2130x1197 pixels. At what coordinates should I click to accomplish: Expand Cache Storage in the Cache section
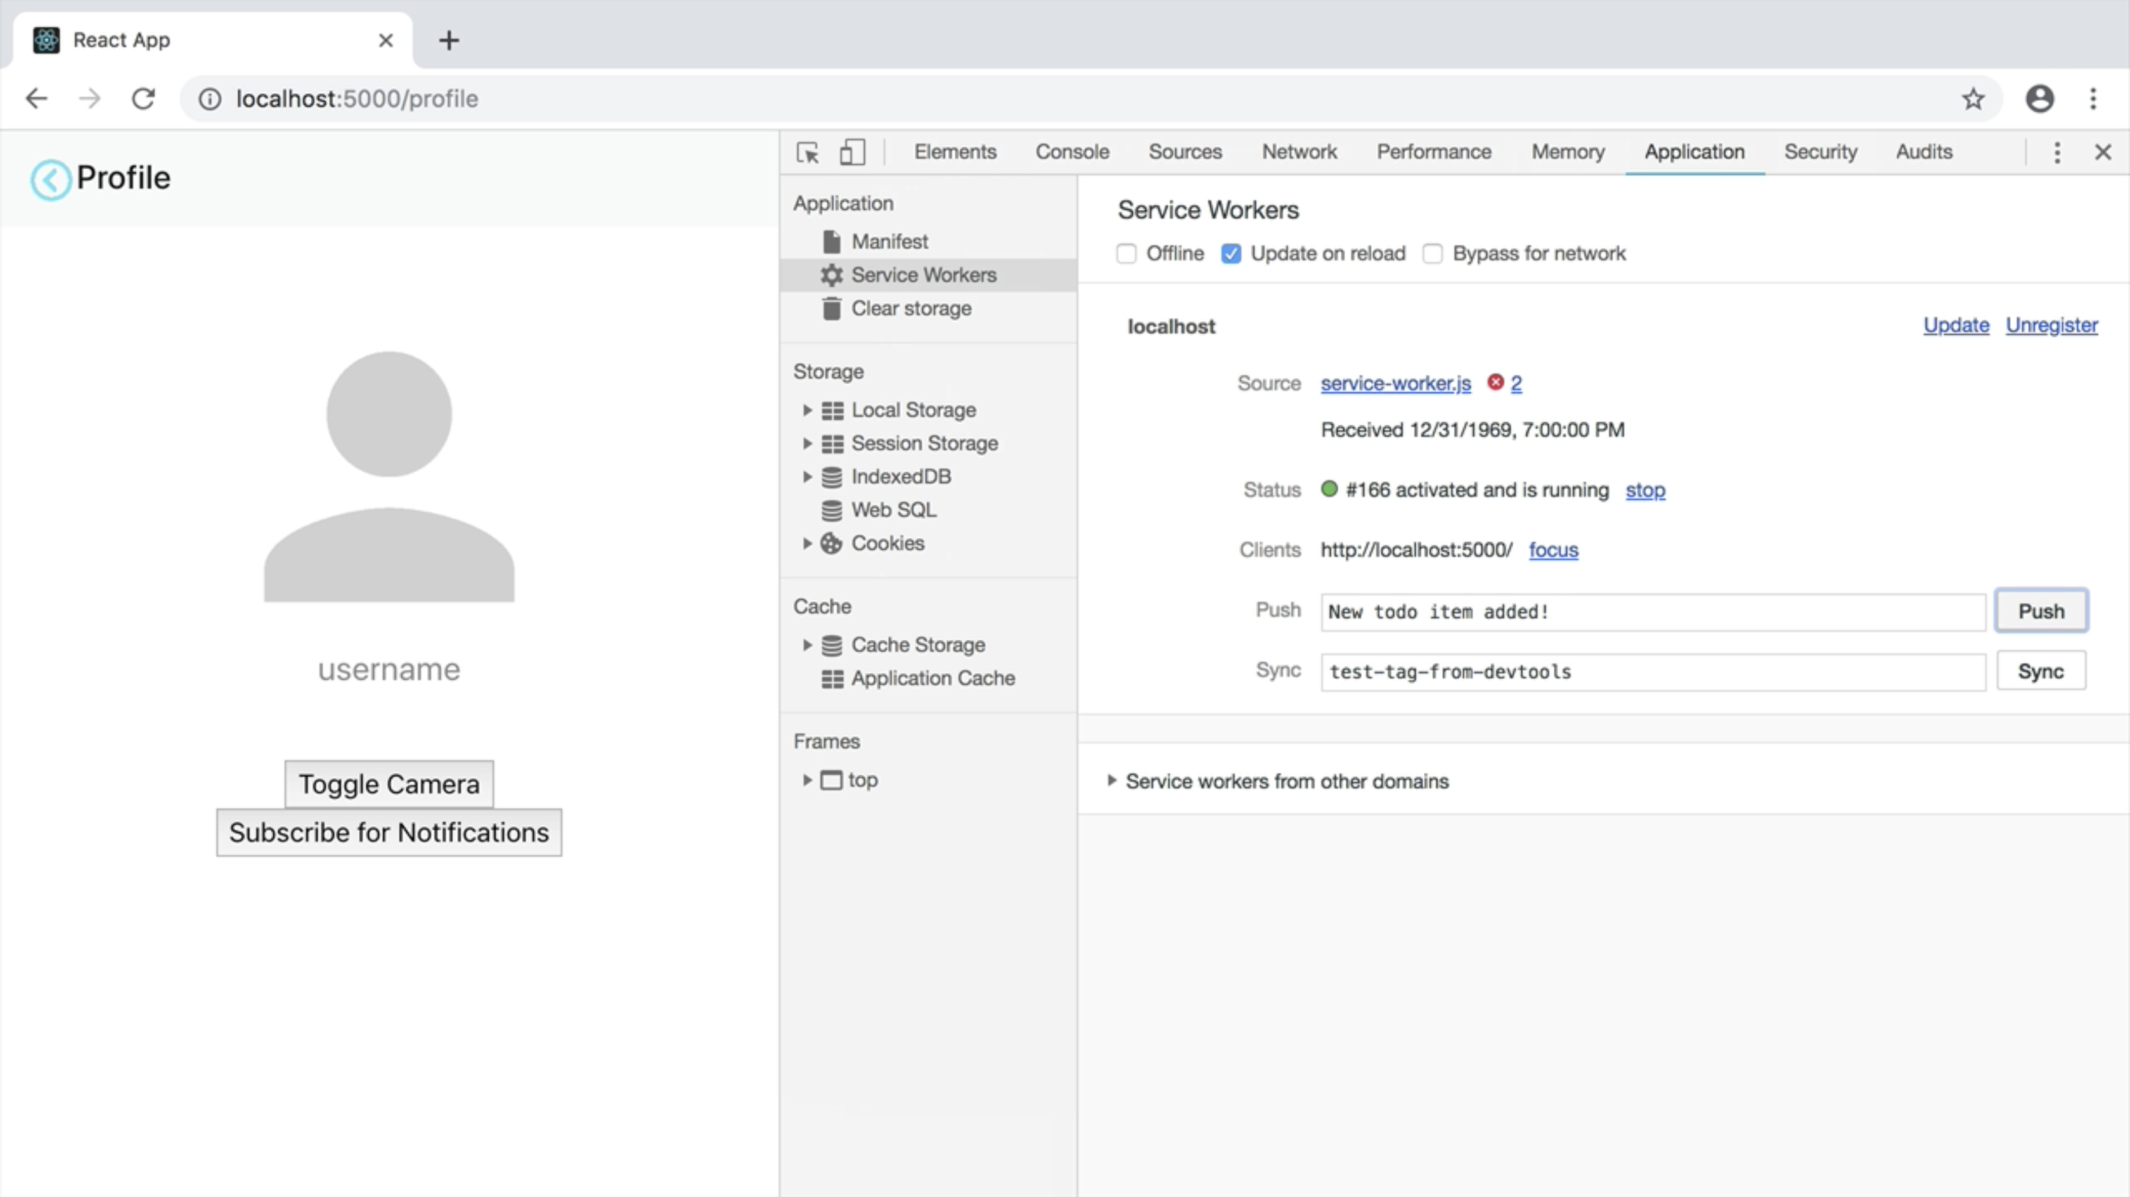(x=807, y=644)
